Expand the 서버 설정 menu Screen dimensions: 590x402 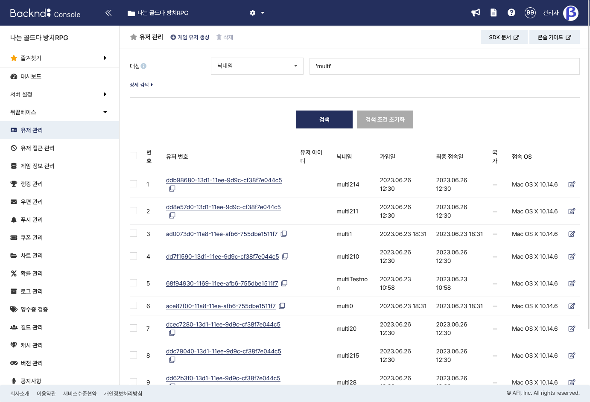tap(59, 94)
